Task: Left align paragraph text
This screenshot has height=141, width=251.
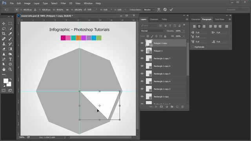Action: coord(195,26)
